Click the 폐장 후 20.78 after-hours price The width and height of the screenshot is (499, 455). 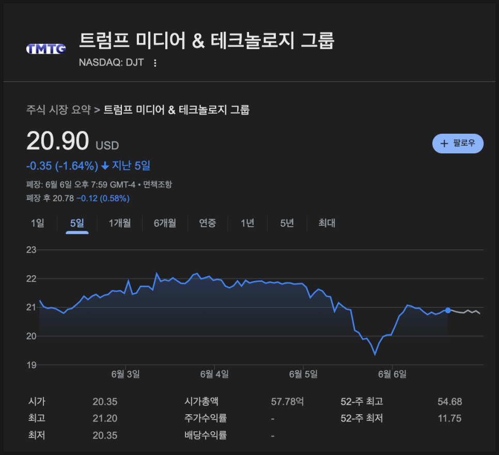tap(50, 198)
